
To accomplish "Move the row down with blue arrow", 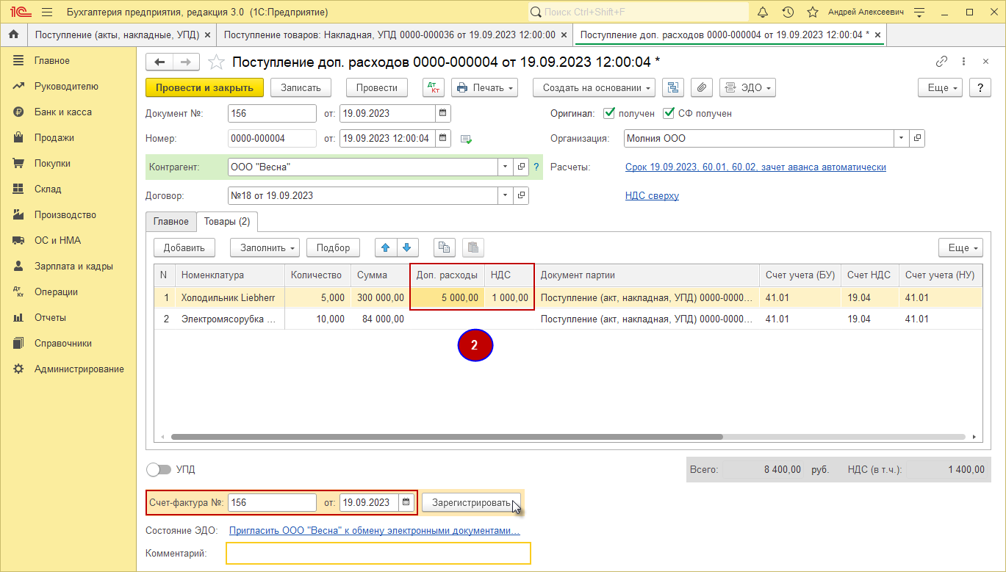I will 406,247.
